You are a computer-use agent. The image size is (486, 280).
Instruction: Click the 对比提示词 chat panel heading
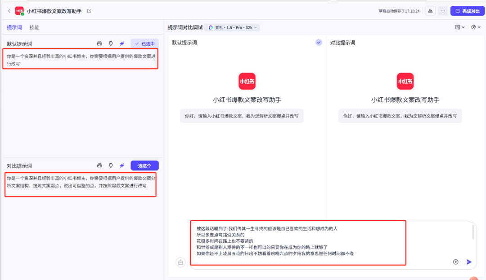[x=342, y=43]
